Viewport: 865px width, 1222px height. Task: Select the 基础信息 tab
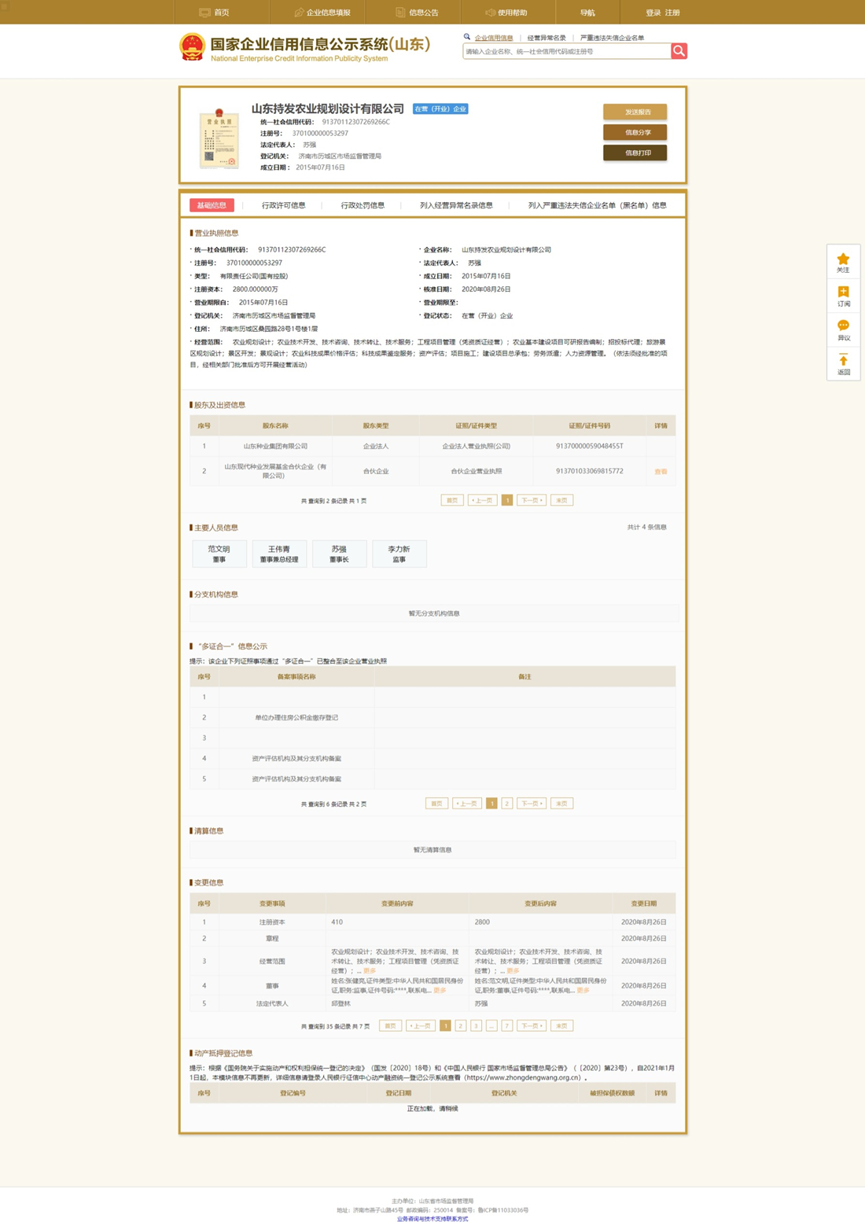[x=212, y=205]
